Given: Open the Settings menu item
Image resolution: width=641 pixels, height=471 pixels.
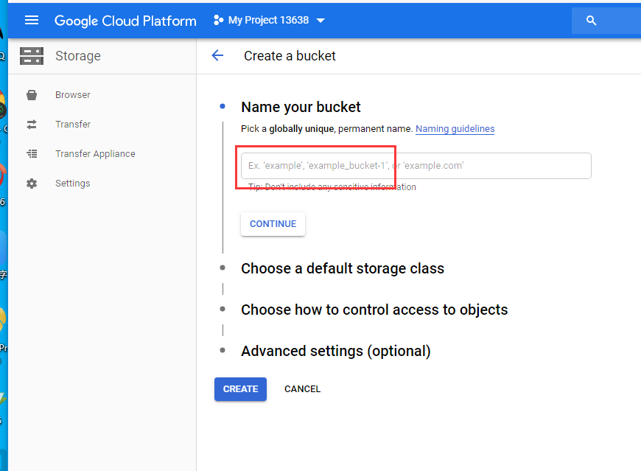Looking at the screenshot, I should pyautogui.click(x=73, y=183).
